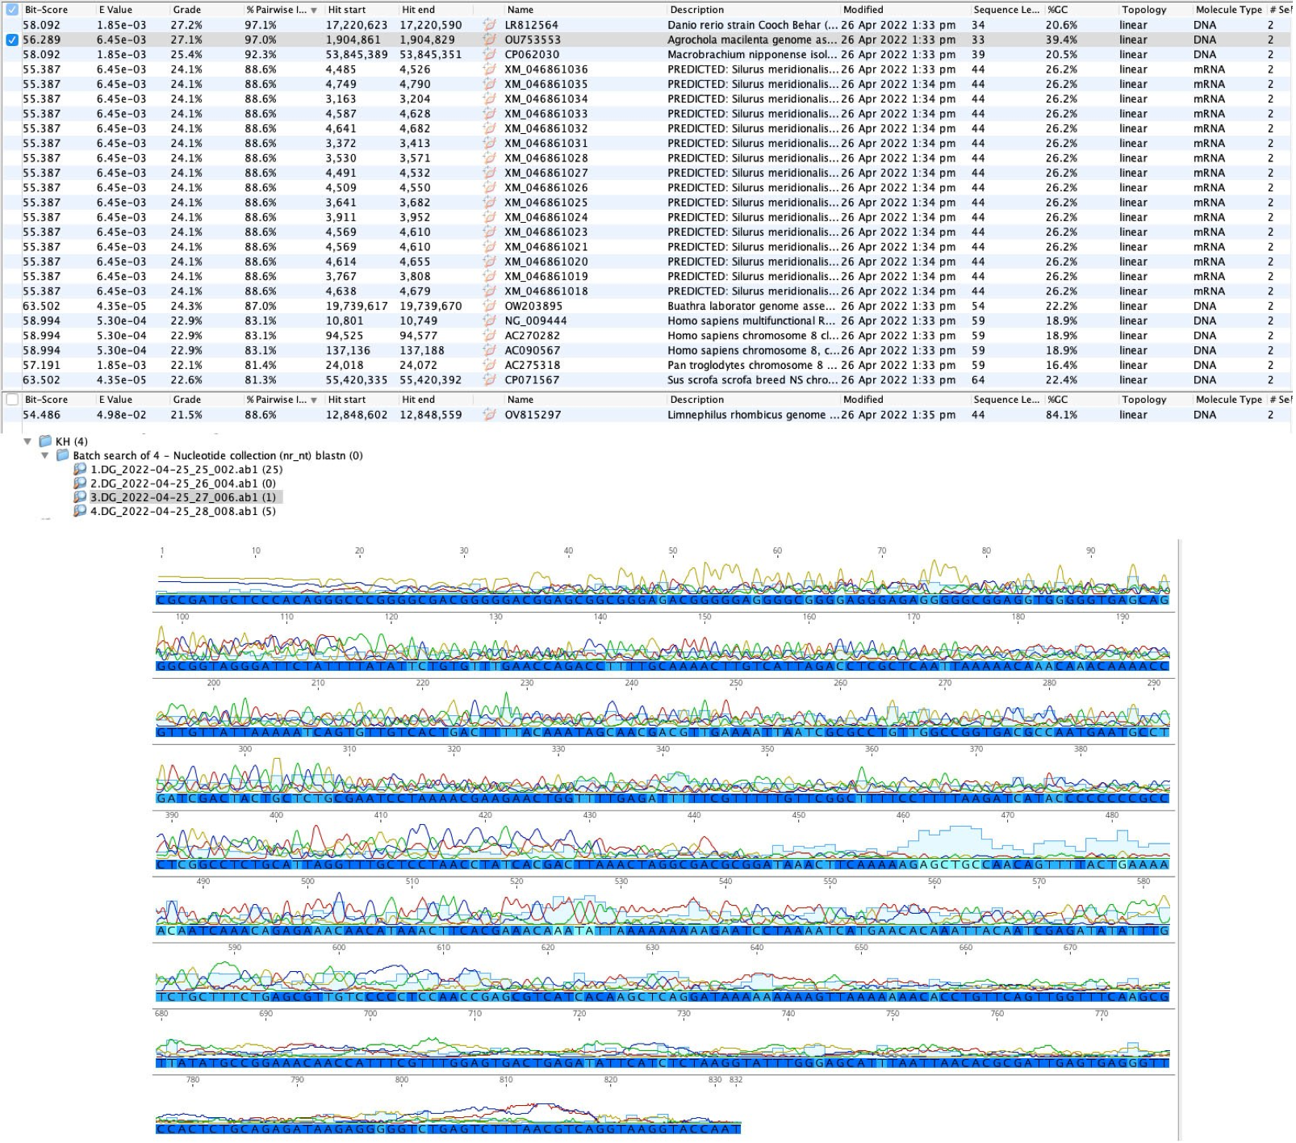Click the document icon for XM_046861035
The height and width of the screenshot is (1143, 1296).
point(489,84)
